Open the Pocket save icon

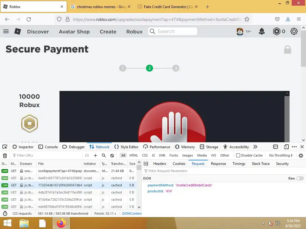tap(277, 19)
